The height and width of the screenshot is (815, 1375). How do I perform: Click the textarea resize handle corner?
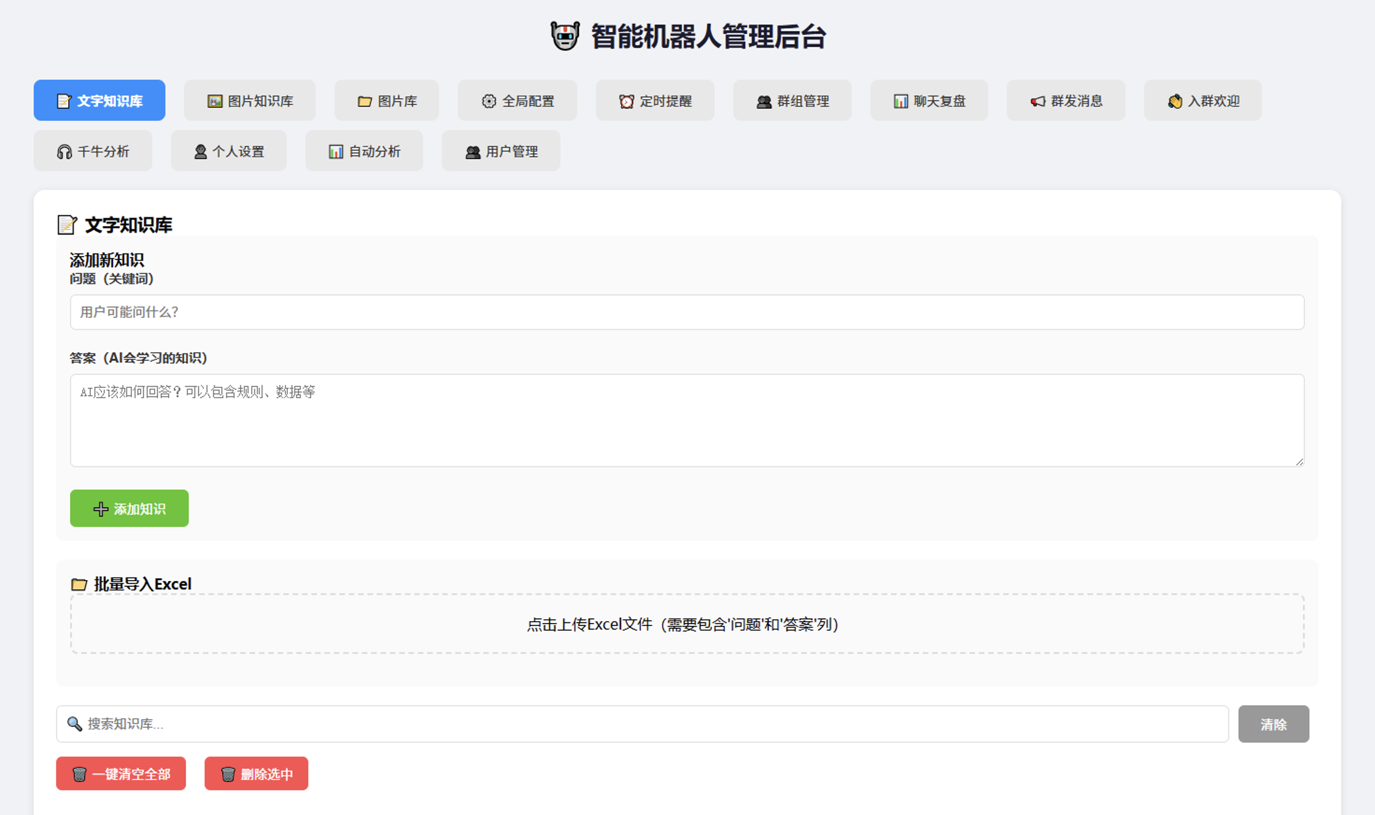(1299, 462)
